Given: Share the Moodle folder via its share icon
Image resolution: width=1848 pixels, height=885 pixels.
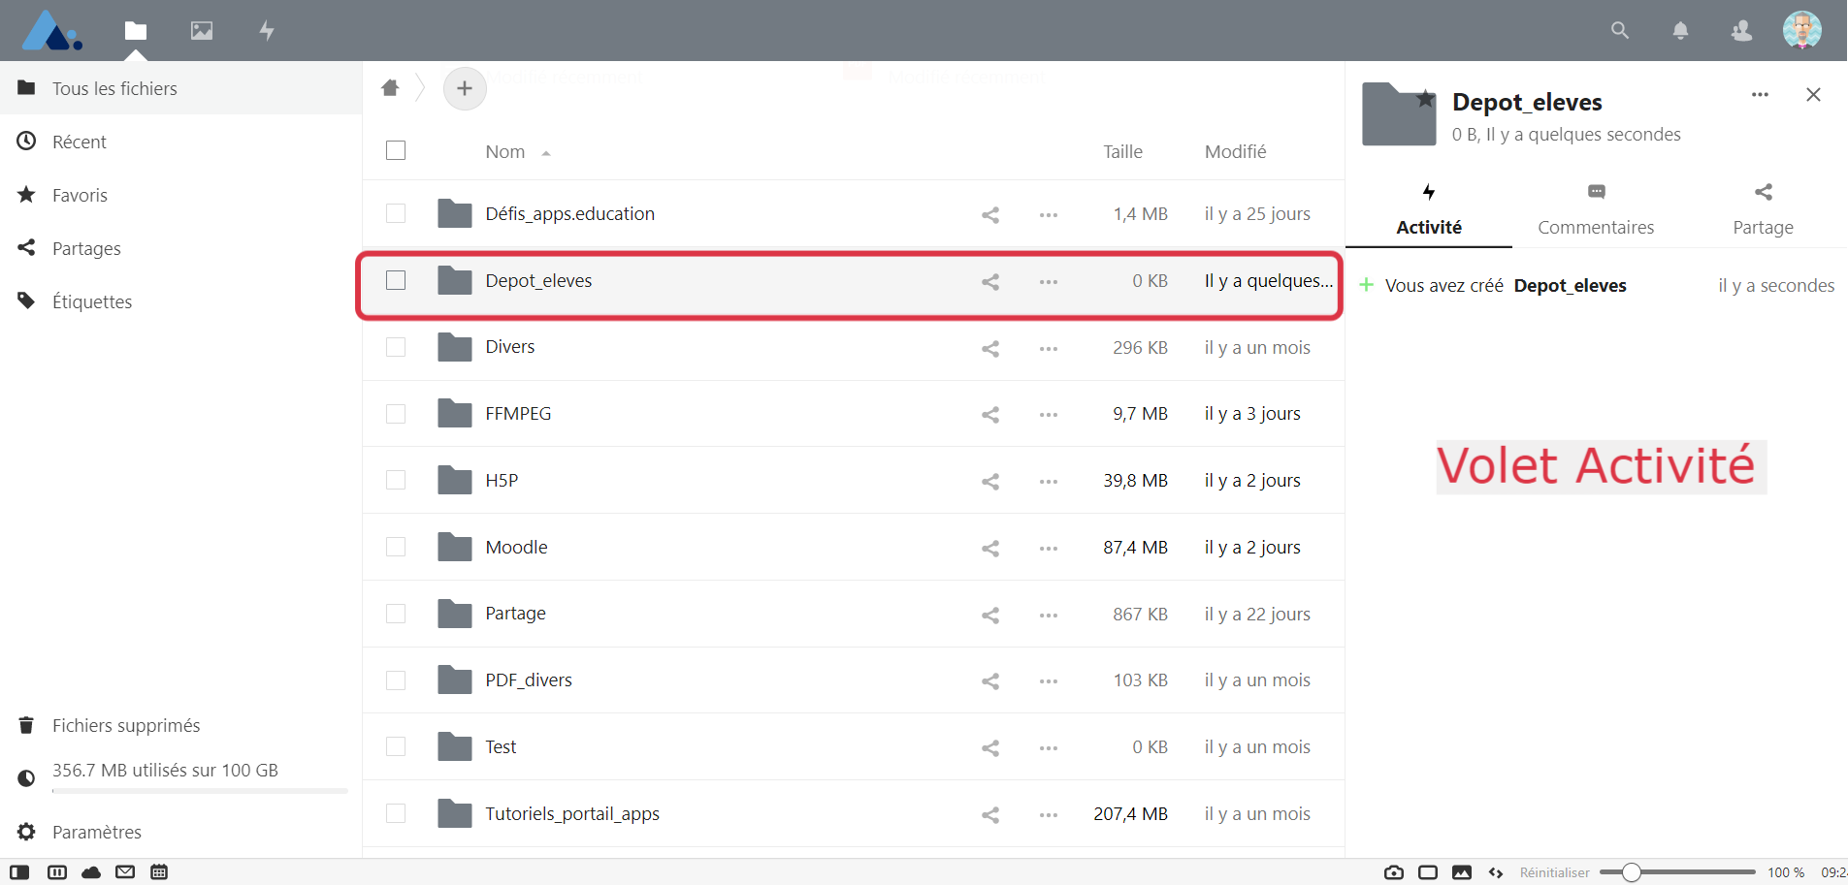Looking at the screenshot, I should [989, 549].
